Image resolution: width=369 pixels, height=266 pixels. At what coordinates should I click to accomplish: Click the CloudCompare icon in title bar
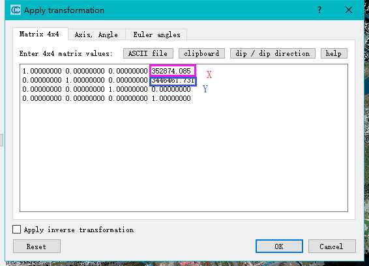[x=16, y=10]
